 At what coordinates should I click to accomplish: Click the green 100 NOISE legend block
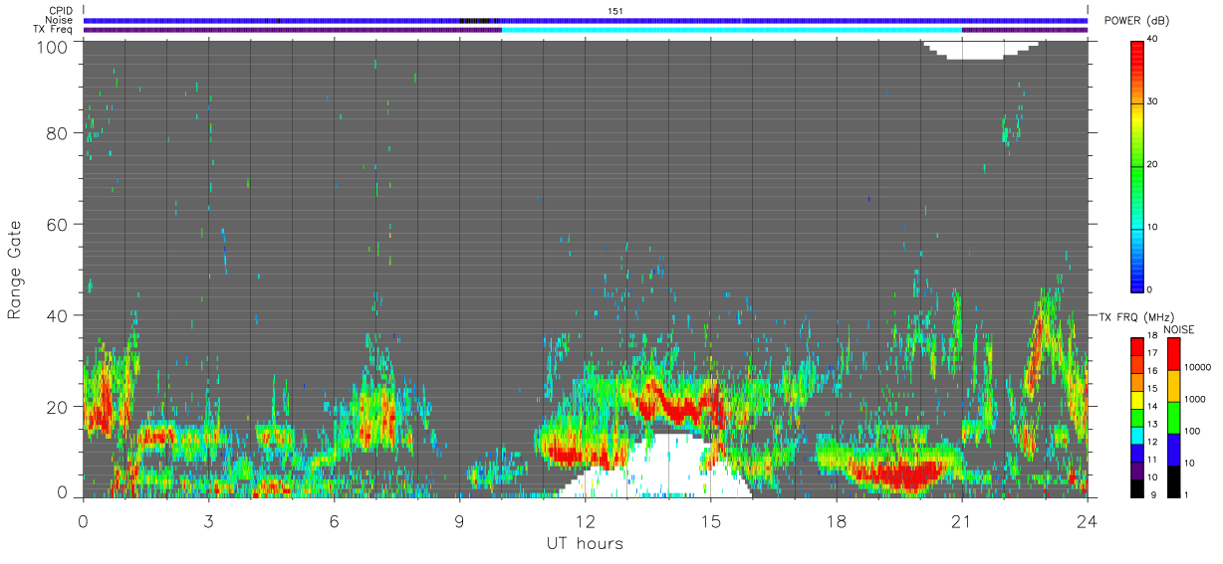1175,418
